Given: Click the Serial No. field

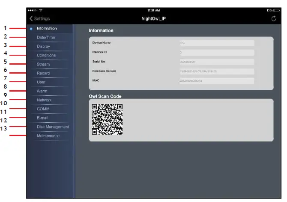Looking at the screenshot, I should pos(217,62).
